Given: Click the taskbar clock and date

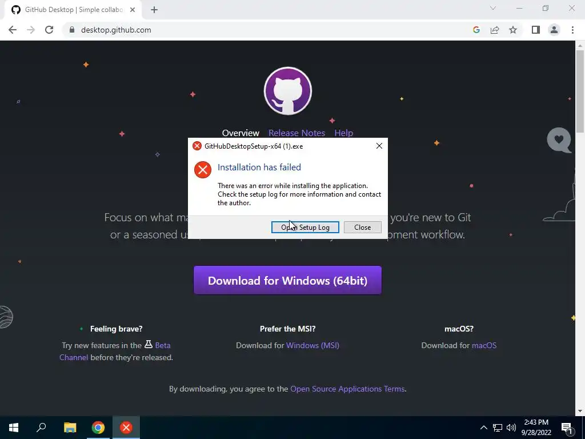Looking at the screenshot, I should (536, 428).
